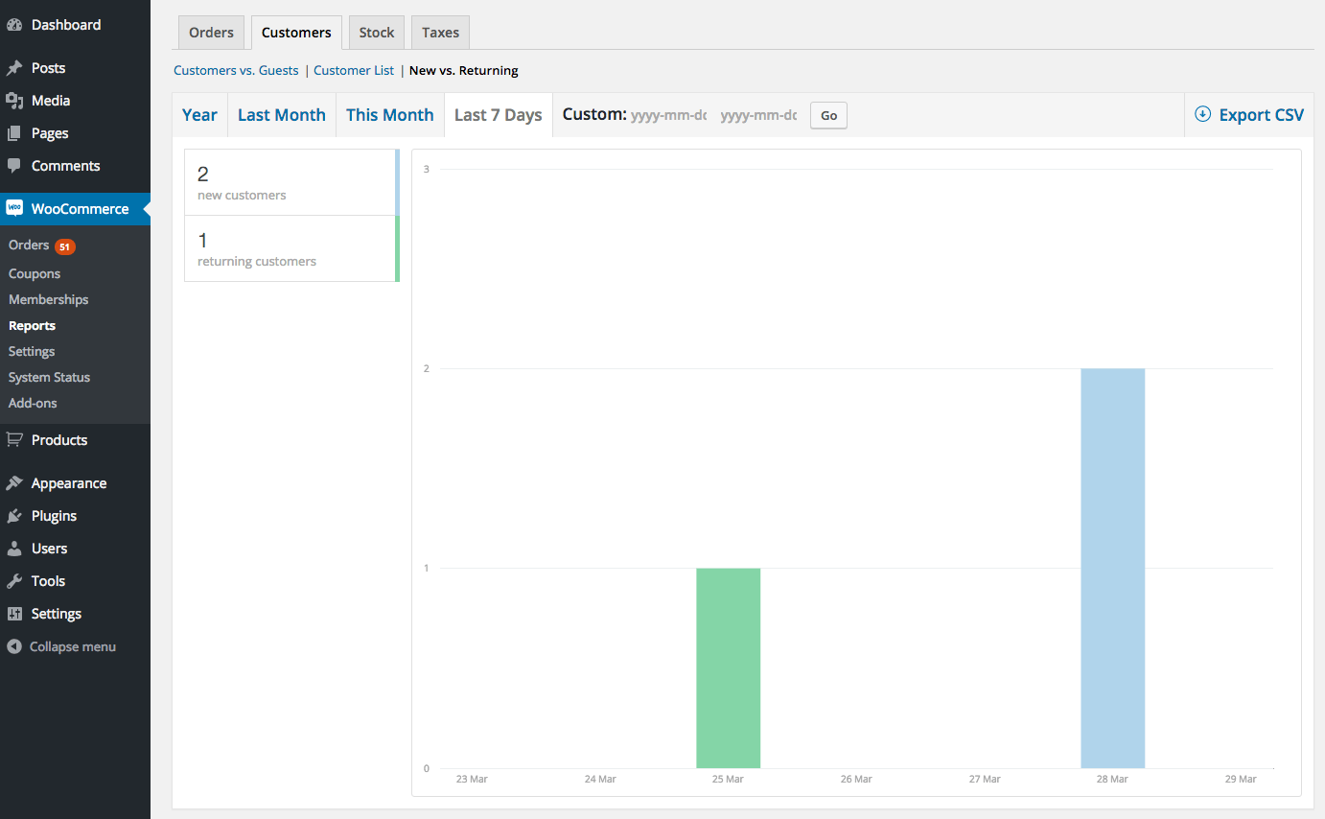Viewport: 1325px width, 819px height.
Task: Toggle the returning customers legend series
Action: [291, 248]
